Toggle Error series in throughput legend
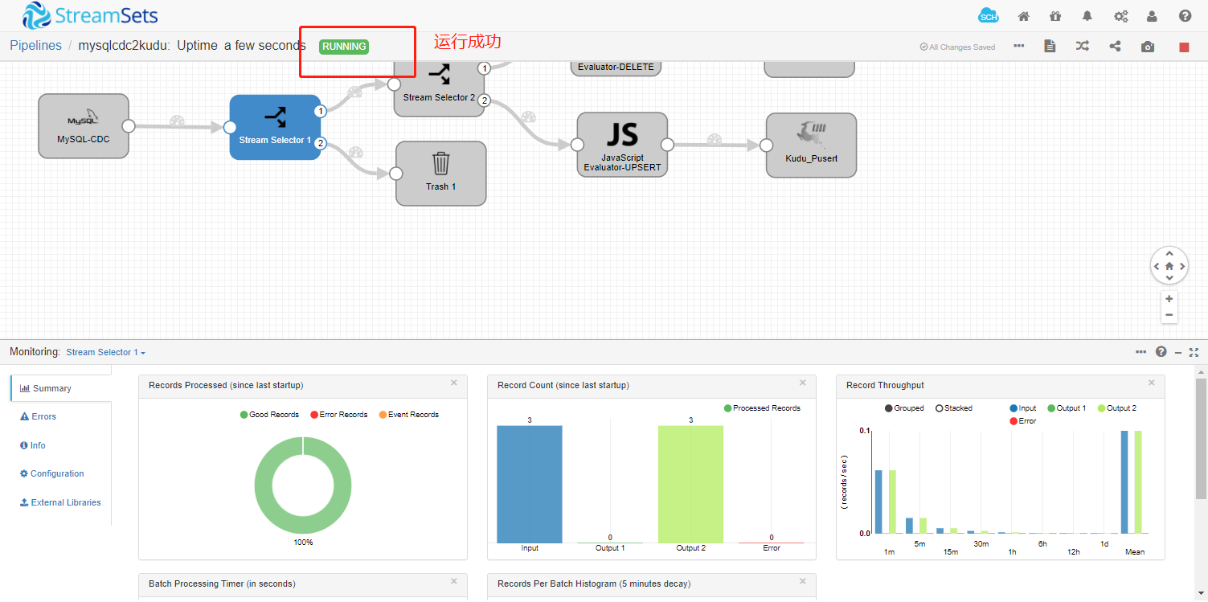 1023,421
